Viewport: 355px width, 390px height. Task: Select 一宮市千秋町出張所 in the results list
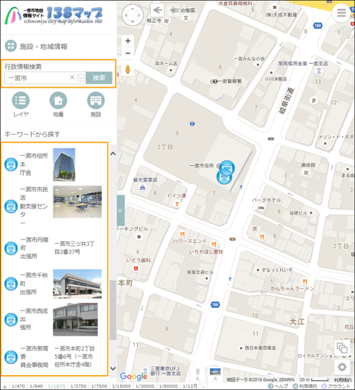coord(34,283)
